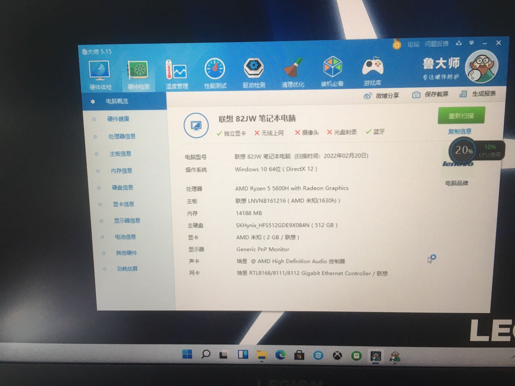Open File Explorer from the taskbar
The width and height of the screenshot is (515, 386).
[x=262, y=355]
